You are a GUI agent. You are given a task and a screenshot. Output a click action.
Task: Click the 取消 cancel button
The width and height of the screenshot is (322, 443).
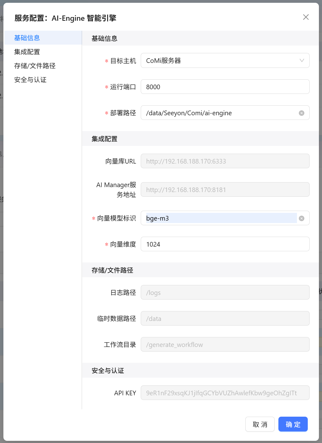(260, 424)
